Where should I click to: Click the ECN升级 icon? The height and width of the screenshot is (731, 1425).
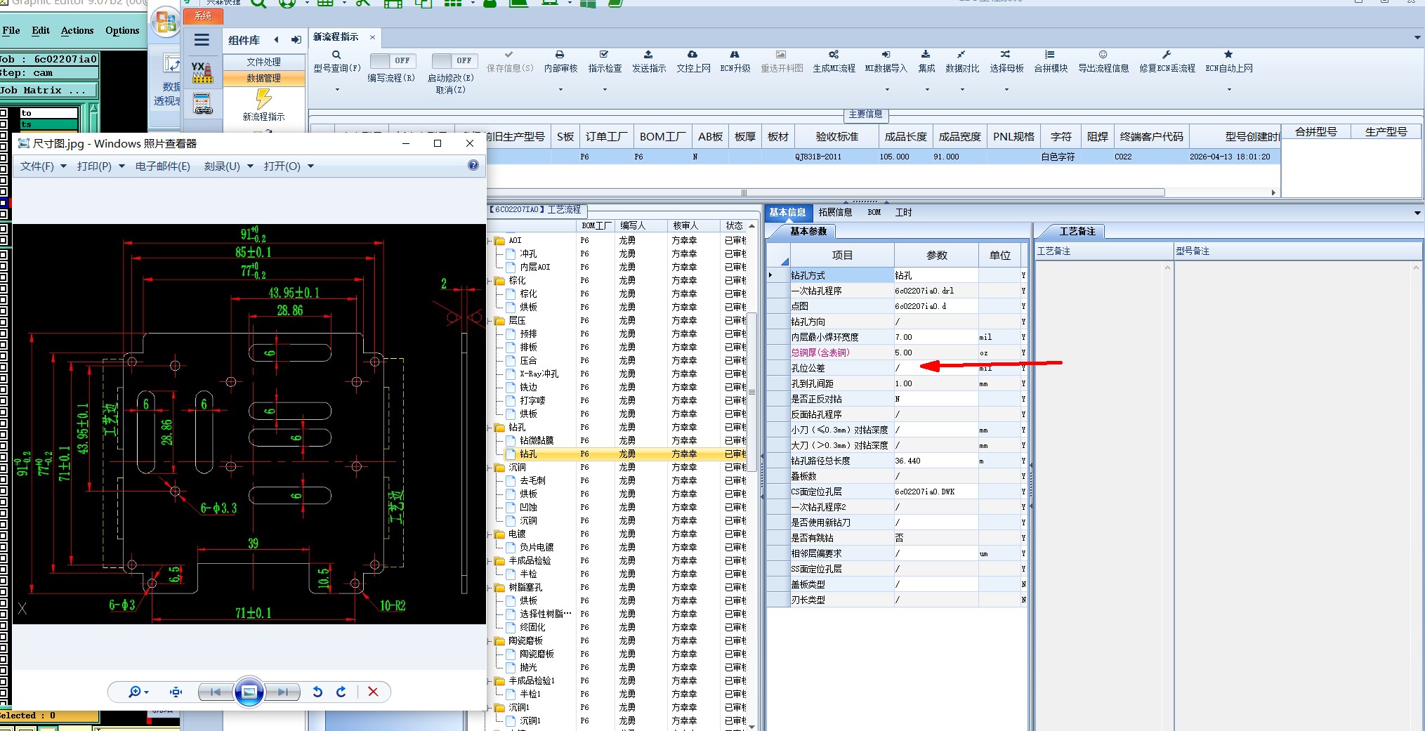(x=735, y=55)
